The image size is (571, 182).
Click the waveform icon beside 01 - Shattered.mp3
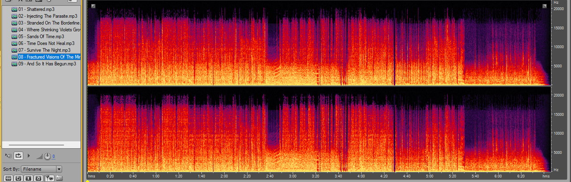(14, 9)
